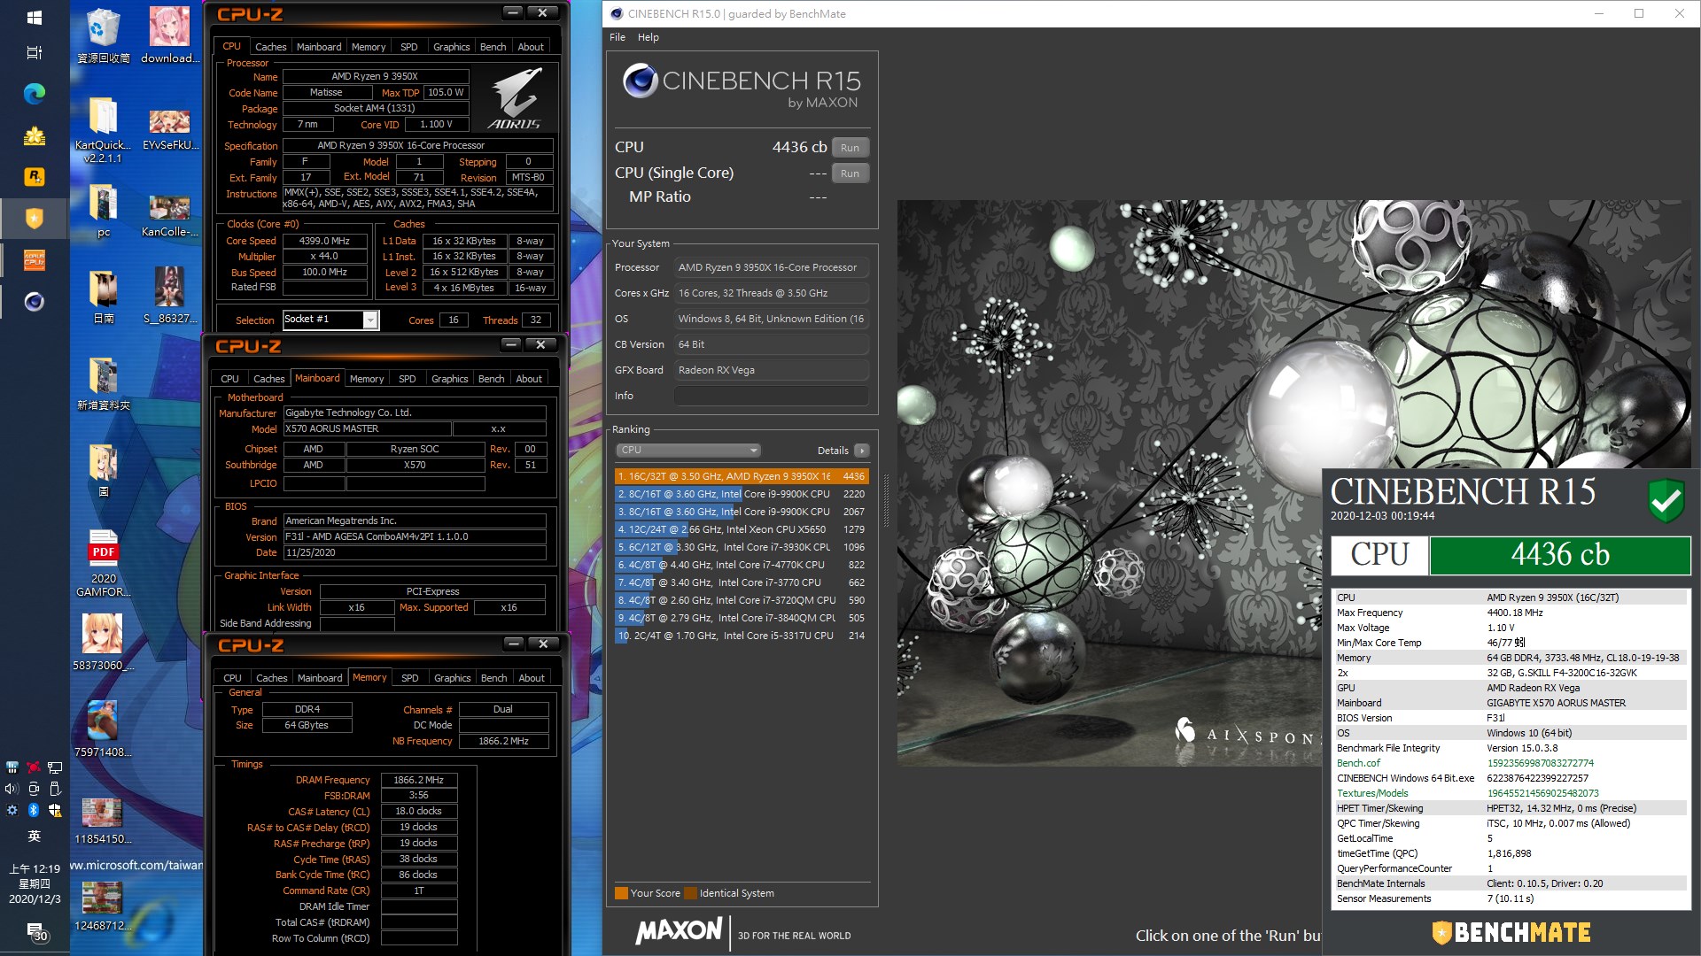Select the i7-4770K 822 ranking row
Viewport: 1701px width, 956px height.
coord(742,565)
